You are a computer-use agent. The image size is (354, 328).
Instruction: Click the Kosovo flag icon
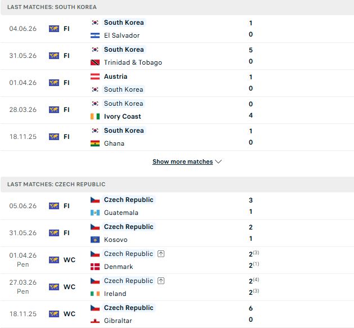coord(95,240)
